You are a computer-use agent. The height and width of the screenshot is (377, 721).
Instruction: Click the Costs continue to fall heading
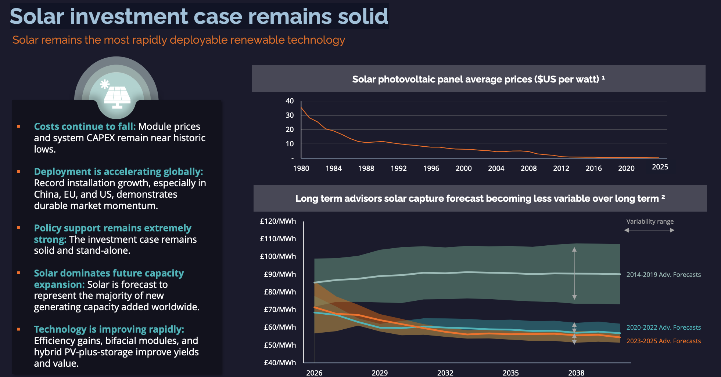coord(85,127)
